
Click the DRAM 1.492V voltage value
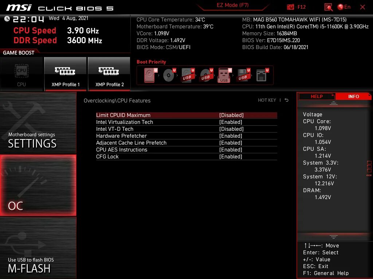click(x=323, y=197)
